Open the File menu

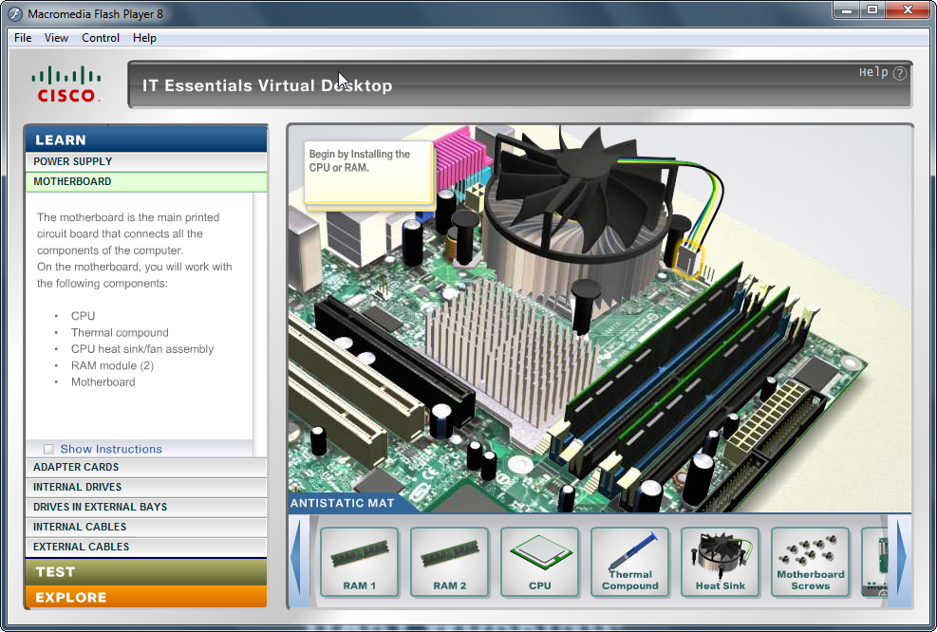[23, 38]
